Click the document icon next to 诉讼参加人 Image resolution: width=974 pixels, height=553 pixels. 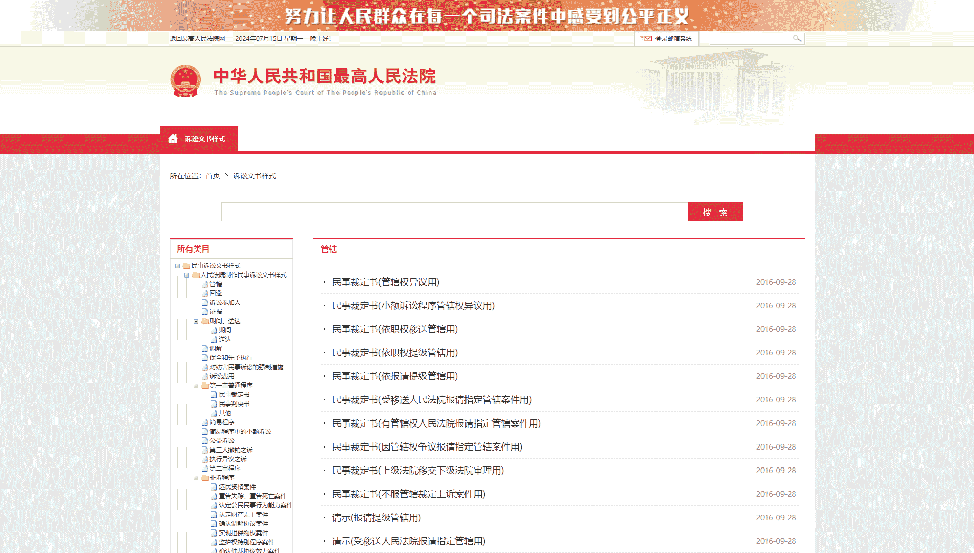(205, 303)
